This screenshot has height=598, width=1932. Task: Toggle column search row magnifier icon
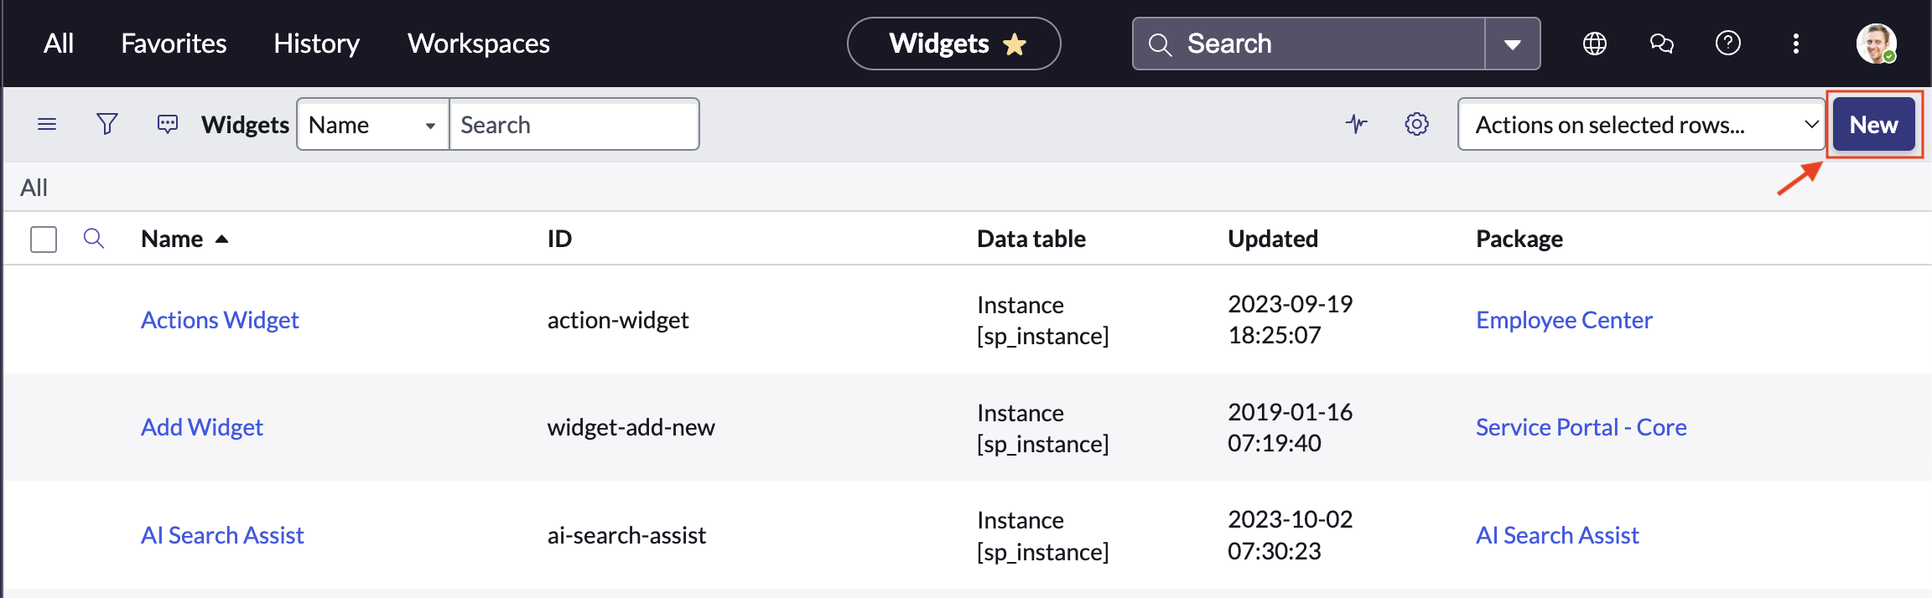pyautogui.click(x=94, y=239)
